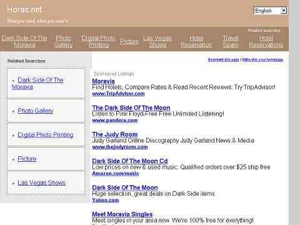
Task: Open The Dark Side Of The Moon listing
Action: pyautogui.click(x=131, y=107)
